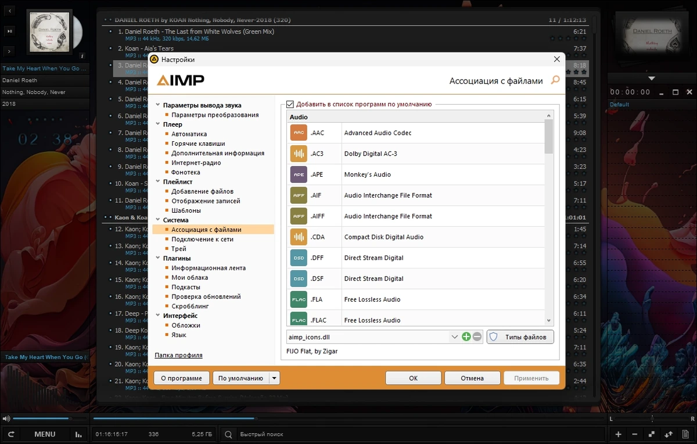The width and height of the screenshot is (697, 444).
Task: Collapse the 'Интерфейс' tree section
Action: pos(158,316)
